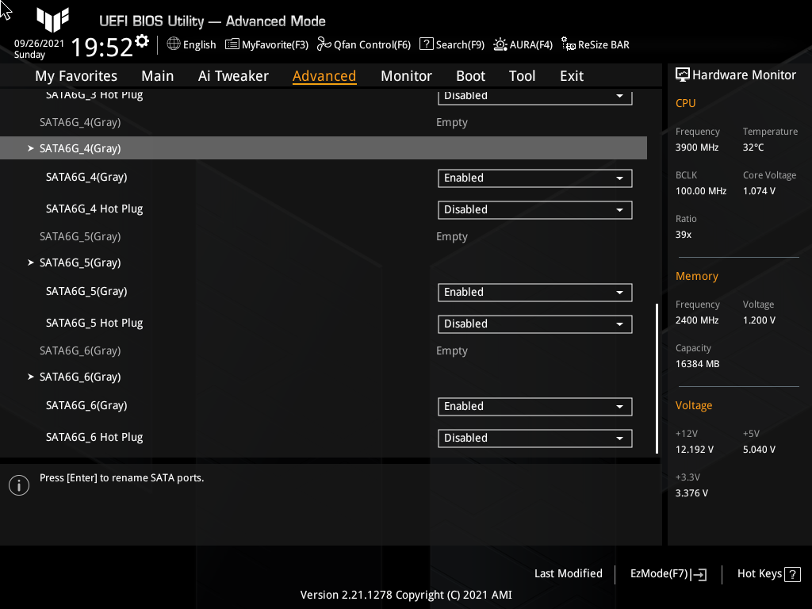This screenshot has width=812, height=609.
Task: Switch to the Ai Tweaker tab
Action: click(233, 75)
